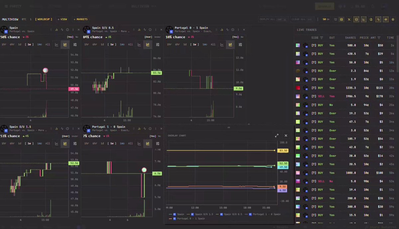The width and height of the screenshot is (399, 229).
Task: Select the BTC view tab
Action: click(x=24, y=19)
